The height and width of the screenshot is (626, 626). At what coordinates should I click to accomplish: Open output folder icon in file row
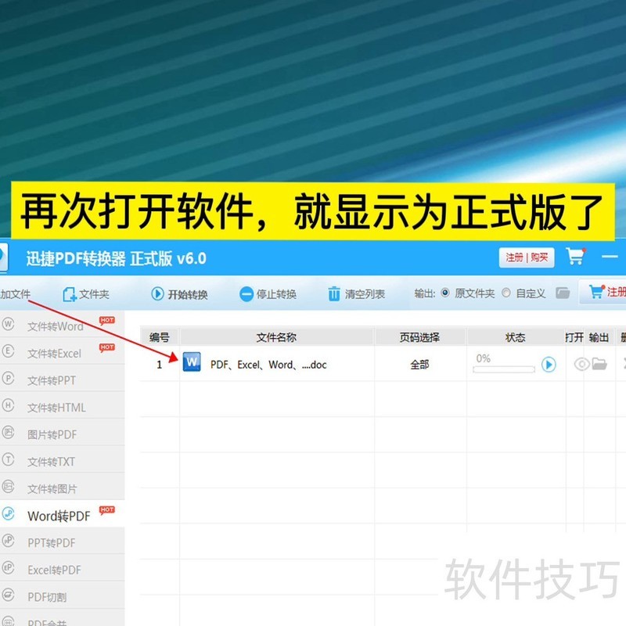[599, 364]
